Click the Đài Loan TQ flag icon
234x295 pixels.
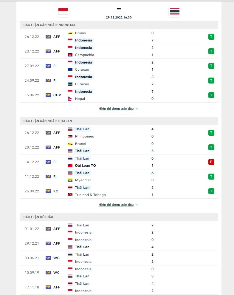click(x=70, y=166)
